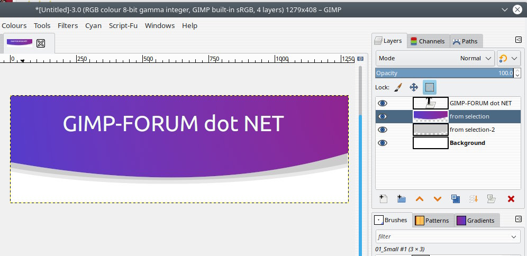Switch to the Layers tab
This screenshot has height=256, width=527.
click(388, 41)
